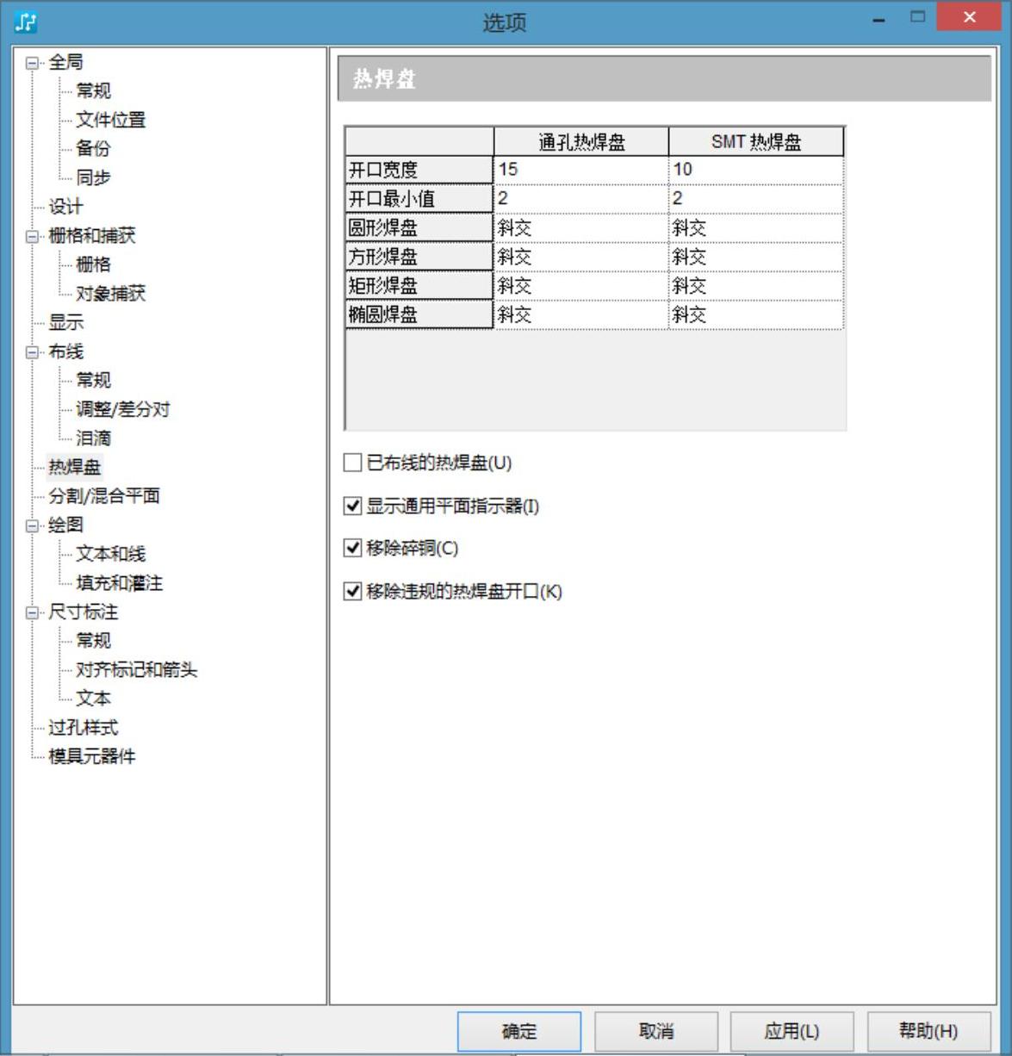The width and height of the screenshot is (1012, 1056).
Task: Edit 开口宽度 value 15 for 通孔热焊盘
Action: (581, 170)
